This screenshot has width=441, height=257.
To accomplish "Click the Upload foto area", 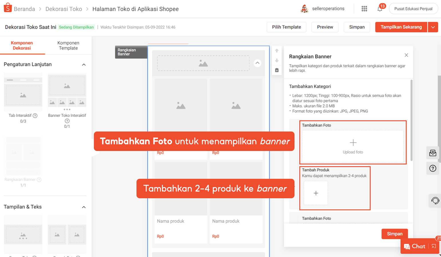I will (x=353, y=146).
